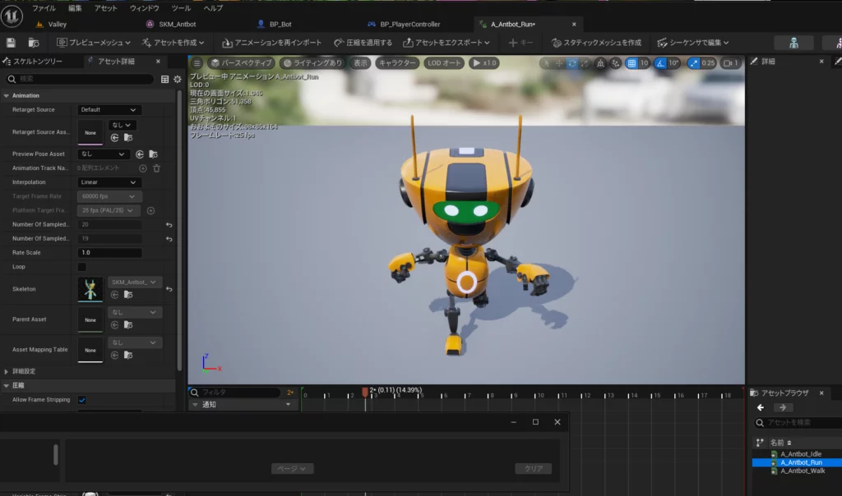Select A_Antbot_Walk in the asset browser
This screenshot has width=842, height=496.
pos(802,471)
